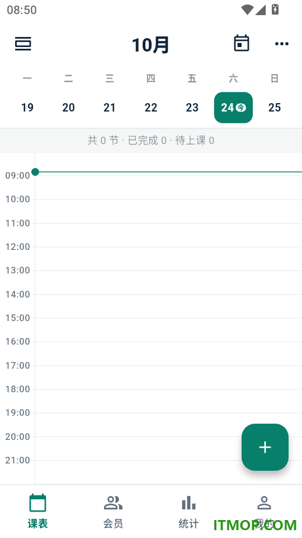The height and width of the screenshot is (538, 302).
Task: Open the profile tab with person icon
Action: tap(264, 511)
